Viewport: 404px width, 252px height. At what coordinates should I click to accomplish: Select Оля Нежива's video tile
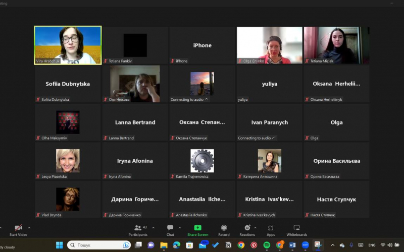[x=135, y=84]
